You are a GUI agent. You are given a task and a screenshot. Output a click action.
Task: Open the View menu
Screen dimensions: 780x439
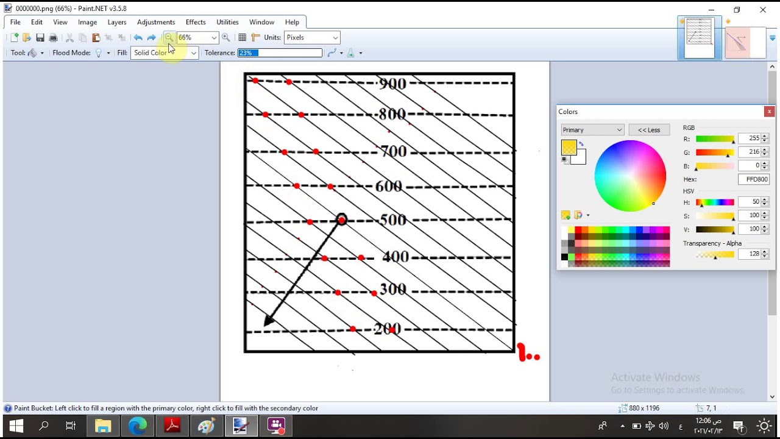pyautogui.click(x=60, y=23)
